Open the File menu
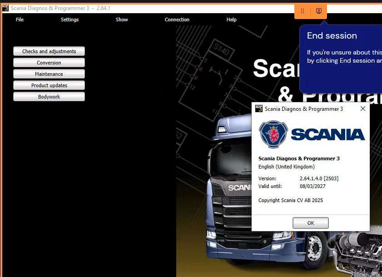The width and height of the screenshot is (382, 277). 20,20
